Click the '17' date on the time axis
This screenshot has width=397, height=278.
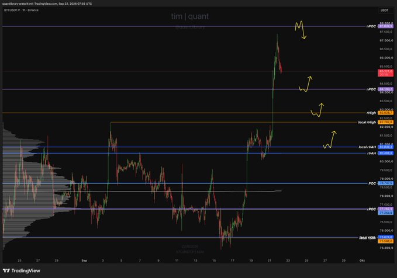coord(233,260)
